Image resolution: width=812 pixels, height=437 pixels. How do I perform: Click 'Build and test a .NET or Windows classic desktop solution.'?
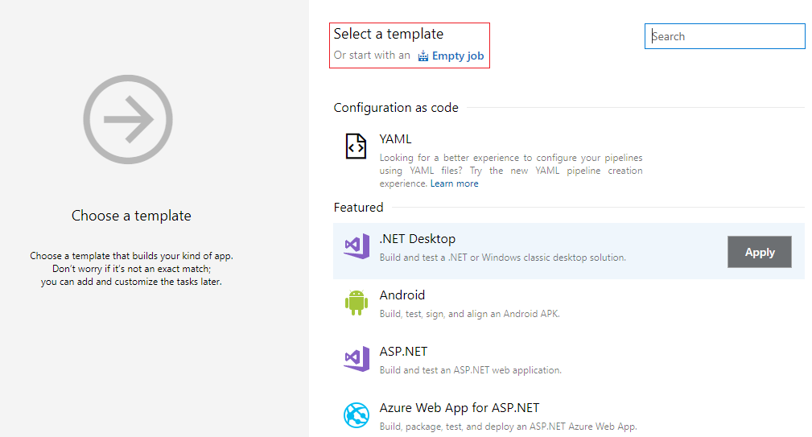coord(503,258)
